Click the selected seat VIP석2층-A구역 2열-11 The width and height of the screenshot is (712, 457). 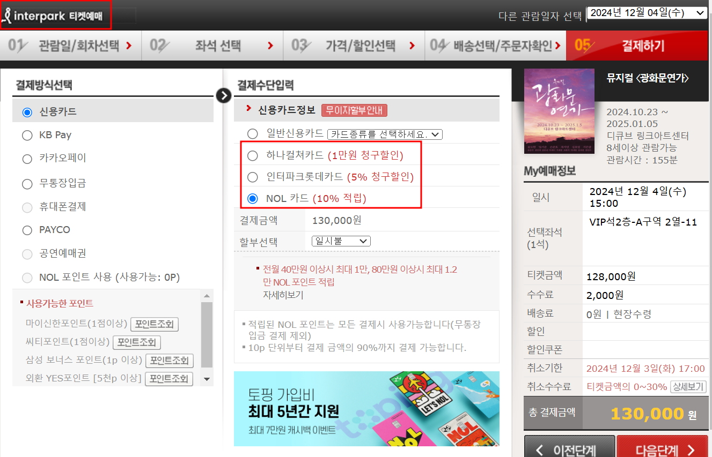(x=643, y=222)
